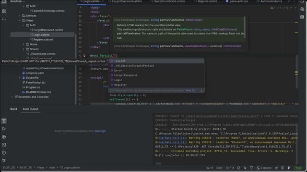Select ForgotPassword.cshtml in solution tree
The width and height of the screenshot is (307, 172).
click(x=48, y=30)
